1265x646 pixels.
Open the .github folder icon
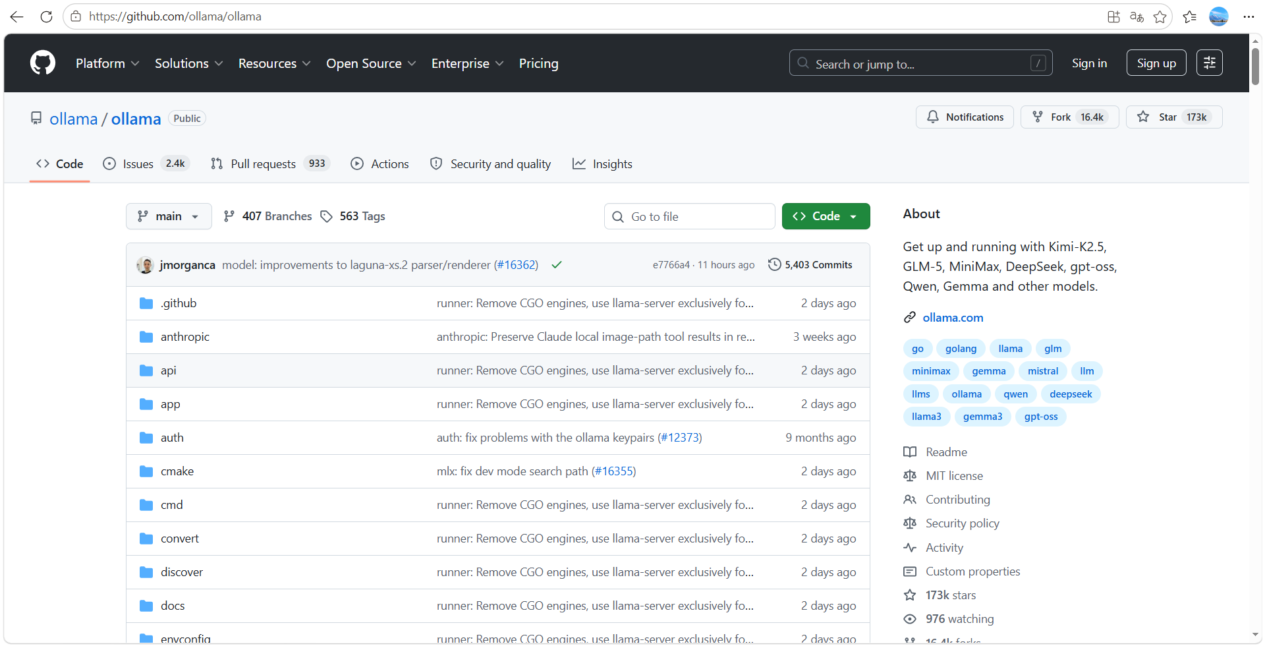pyautogui.click(x=146, y=303)
